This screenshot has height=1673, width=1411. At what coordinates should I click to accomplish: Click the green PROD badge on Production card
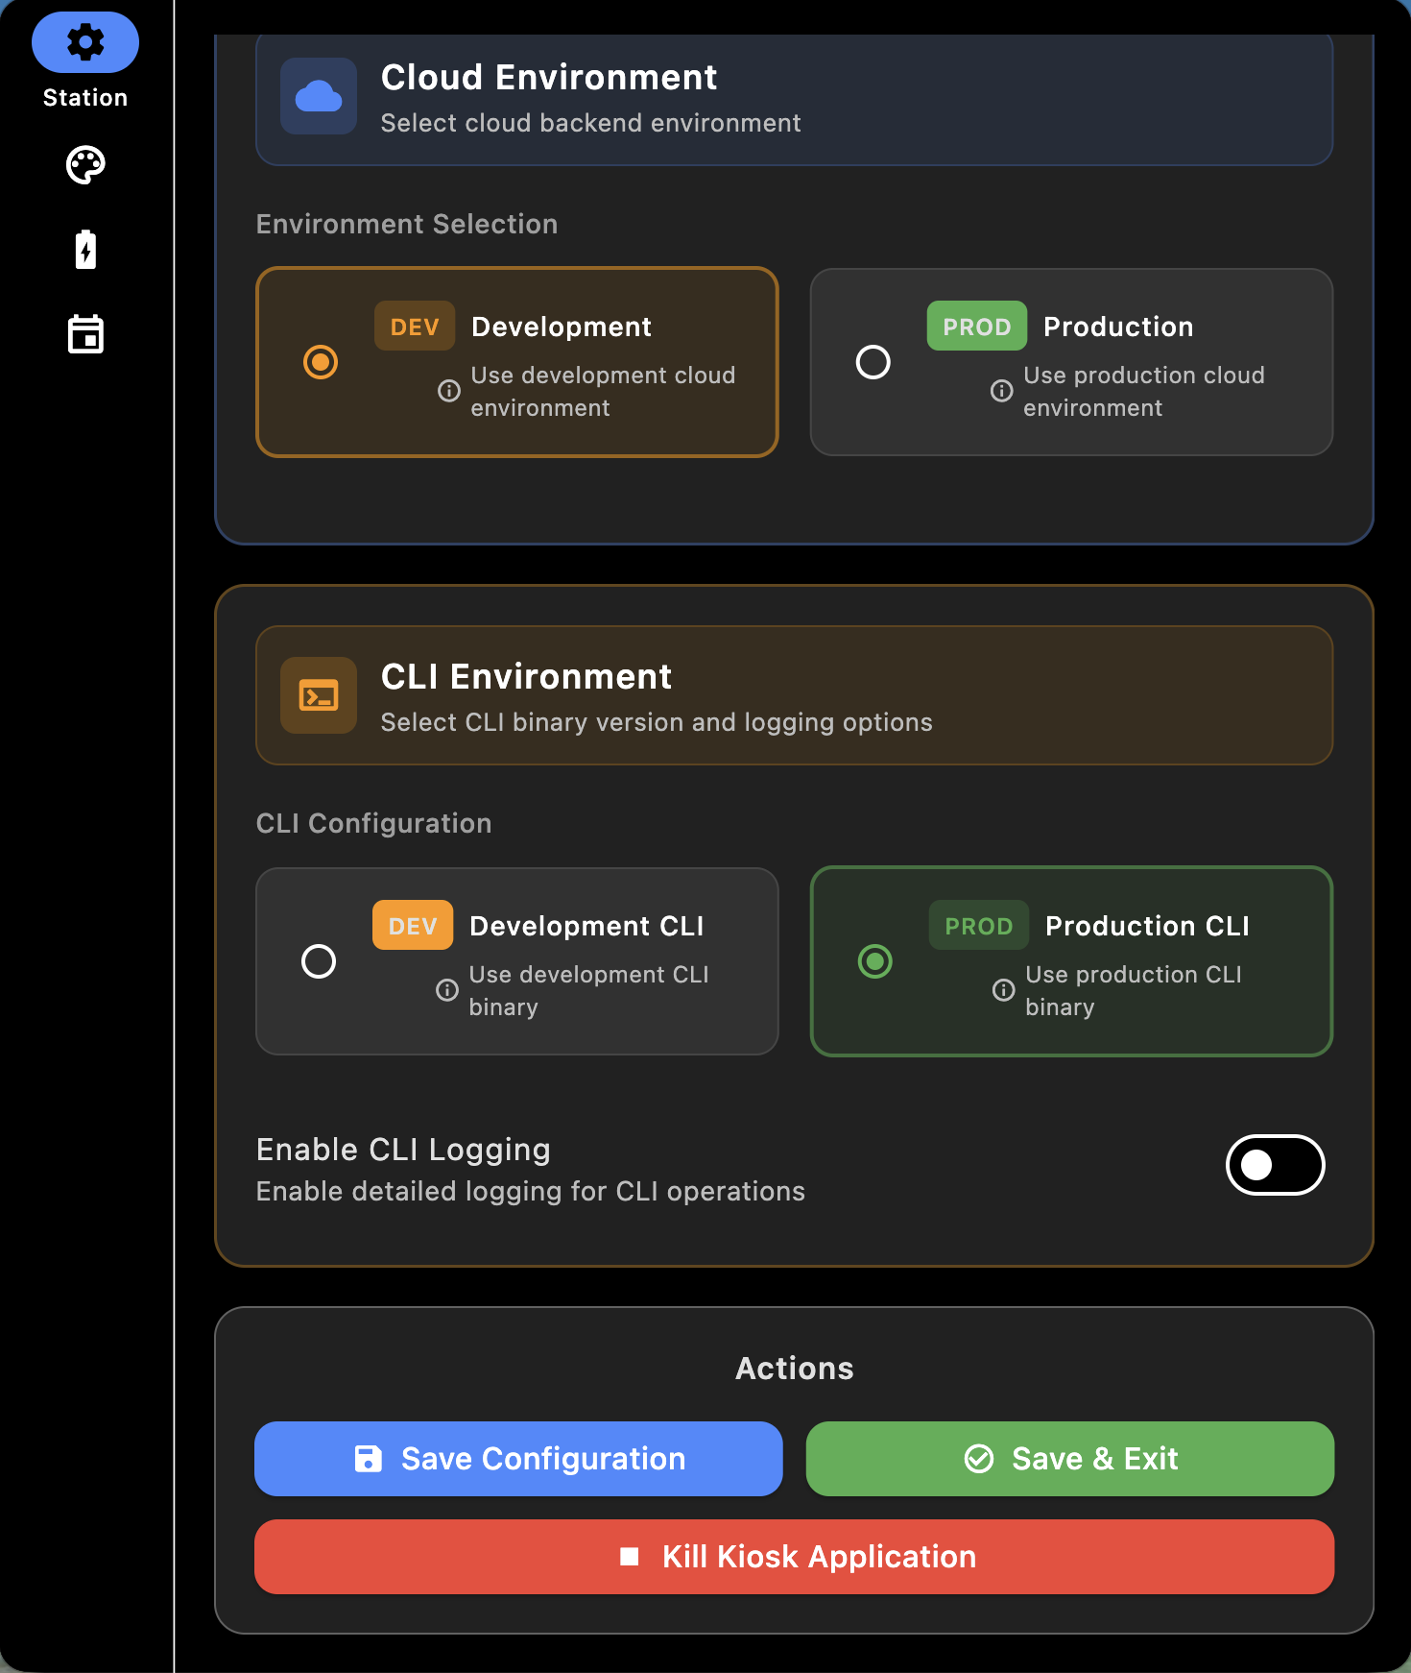[977, 327]
